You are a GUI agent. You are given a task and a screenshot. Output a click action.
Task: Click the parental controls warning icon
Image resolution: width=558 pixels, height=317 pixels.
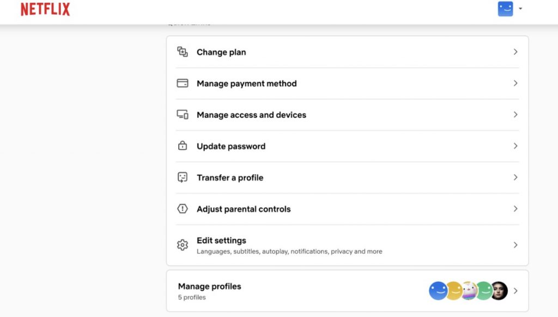(x=183, y=209)
